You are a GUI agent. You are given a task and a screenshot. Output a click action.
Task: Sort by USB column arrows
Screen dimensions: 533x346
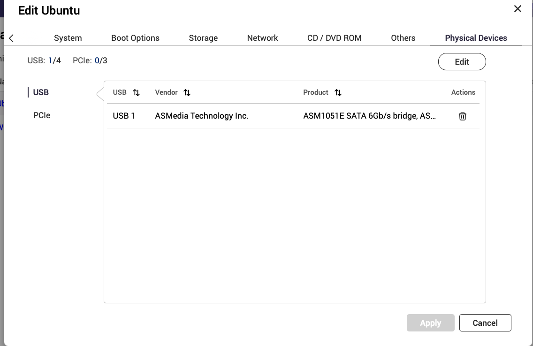pyautogui.click(x=136, y=93)
